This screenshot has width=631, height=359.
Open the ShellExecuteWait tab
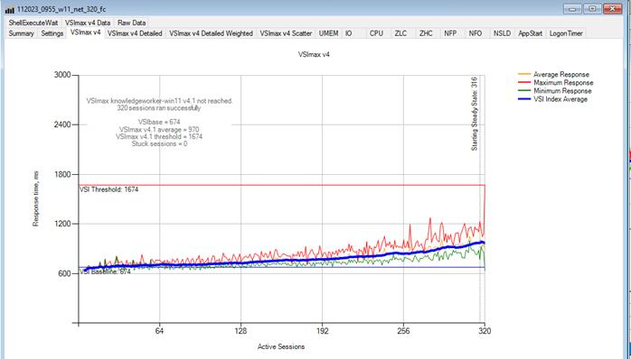(x=33, y=23)
